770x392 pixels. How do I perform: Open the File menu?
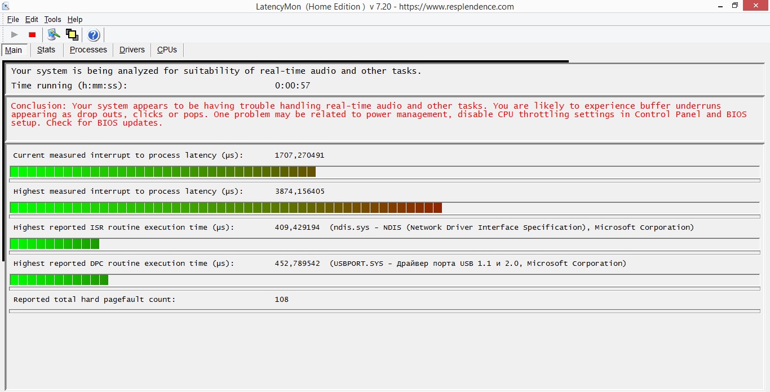(x=13, y=20)
